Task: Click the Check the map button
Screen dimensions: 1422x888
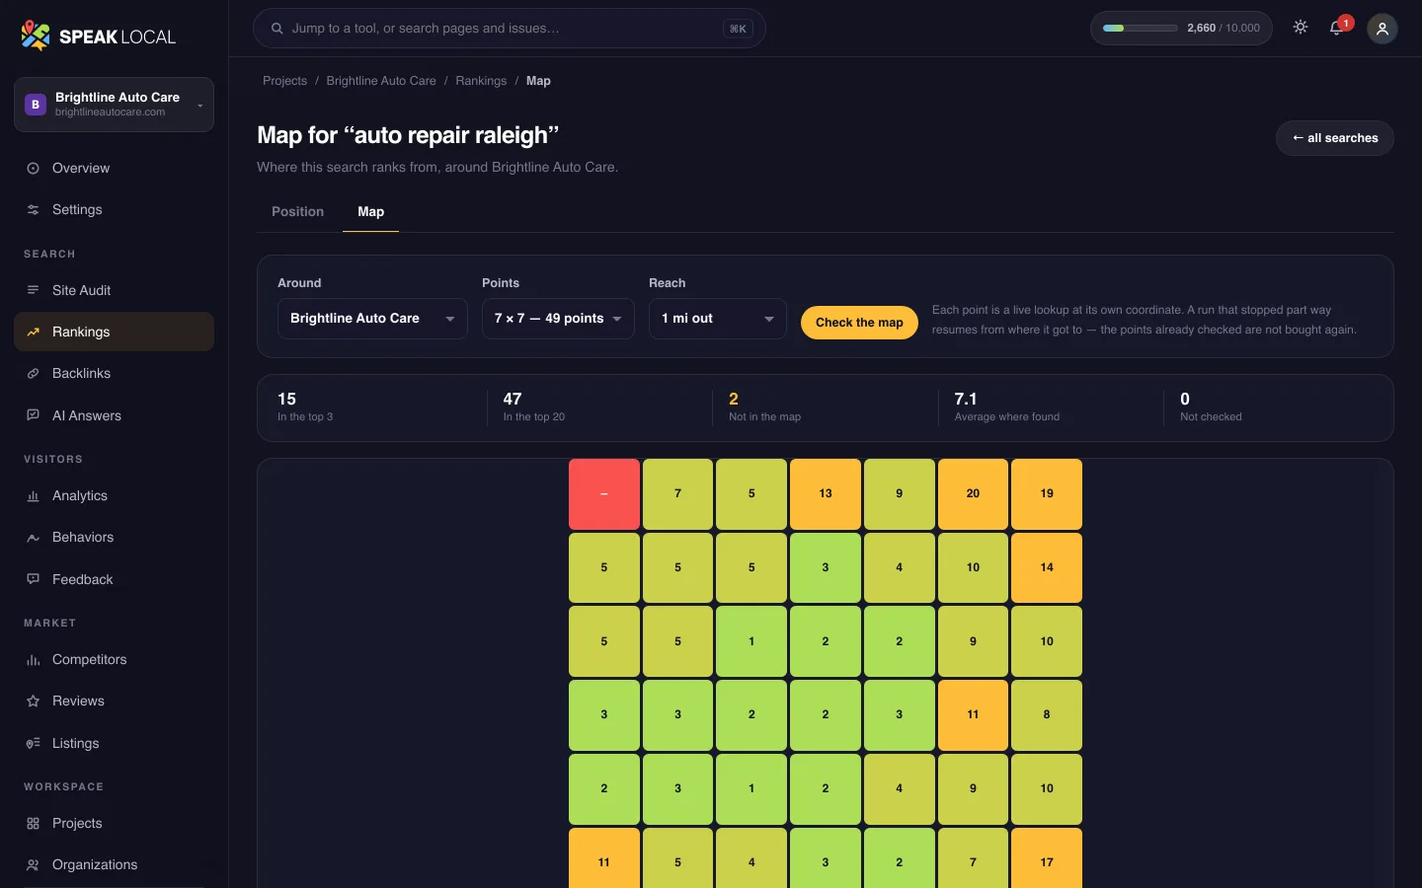Action: pyautogui.click(x=859, y=323)
